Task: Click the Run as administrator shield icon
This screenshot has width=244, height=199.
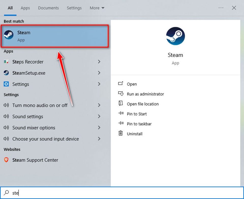Action: (120, 93)
